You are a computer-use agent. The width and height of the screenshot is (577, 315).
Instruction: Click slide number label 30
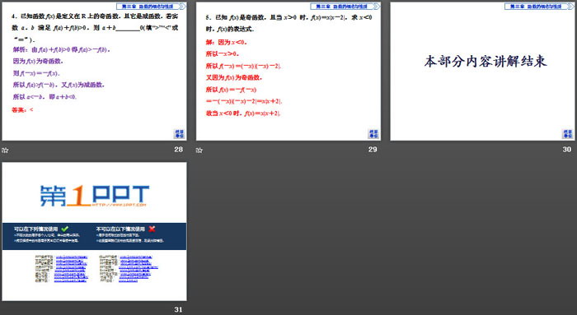tap(567, 150)
